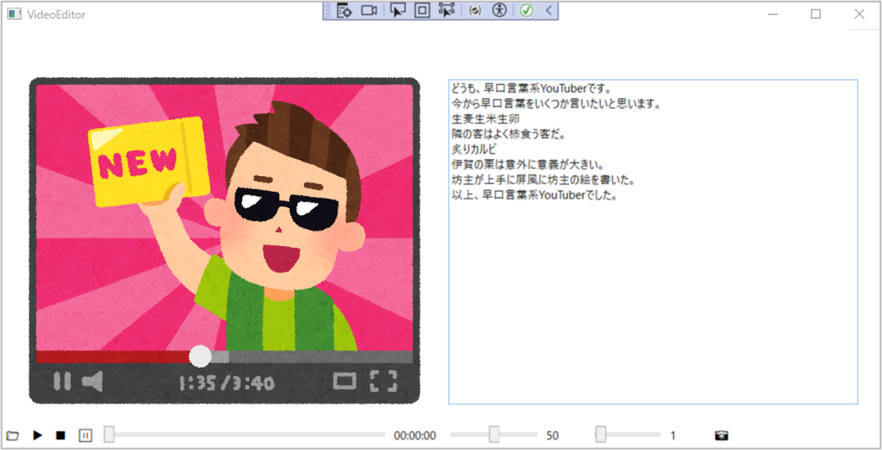Image resolution: width=882 pixels, height=450 pixels.
Task: Click the value label 1
Action: point(673,435)
